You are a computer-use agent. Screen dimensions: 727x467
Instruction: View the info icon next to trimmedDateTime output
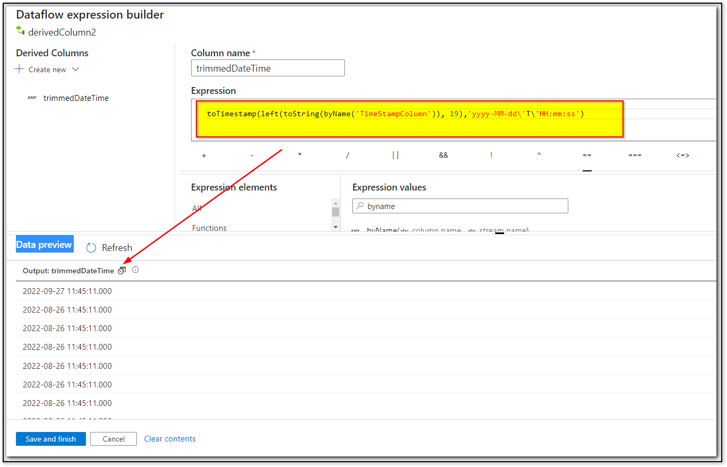point(135,270)
